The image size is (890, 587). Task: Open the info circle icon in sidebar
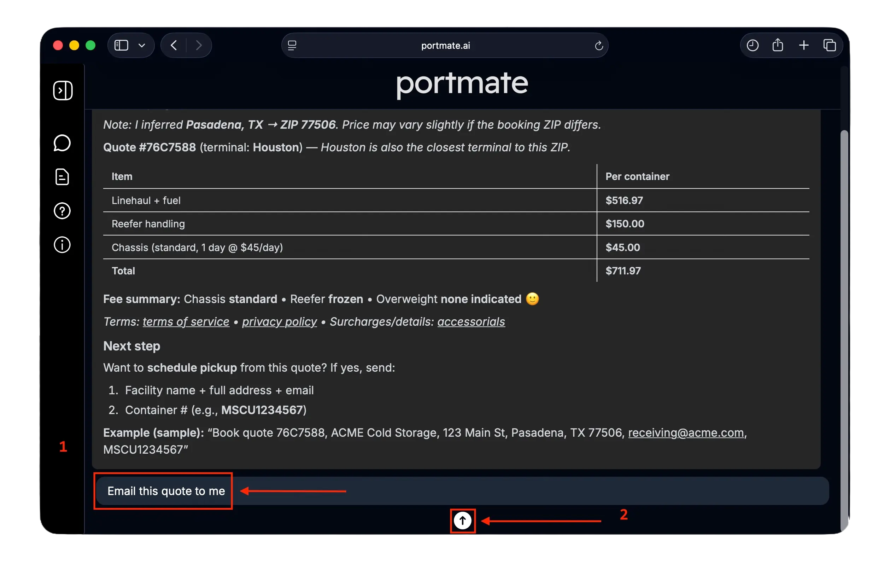click(x=62, y=245)
